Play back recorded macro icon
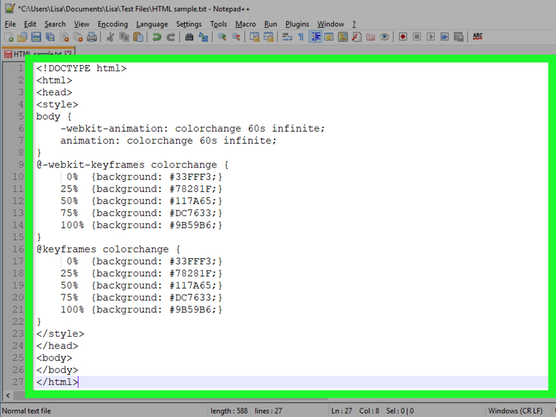This screenshot has height=417, width=556. point(431,37)
